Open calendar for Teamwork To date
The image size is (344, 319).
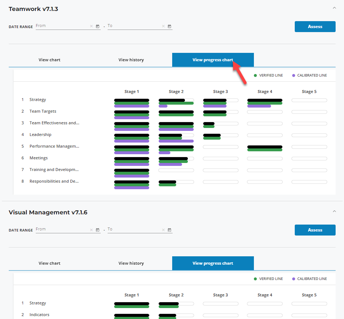[169, 26]
